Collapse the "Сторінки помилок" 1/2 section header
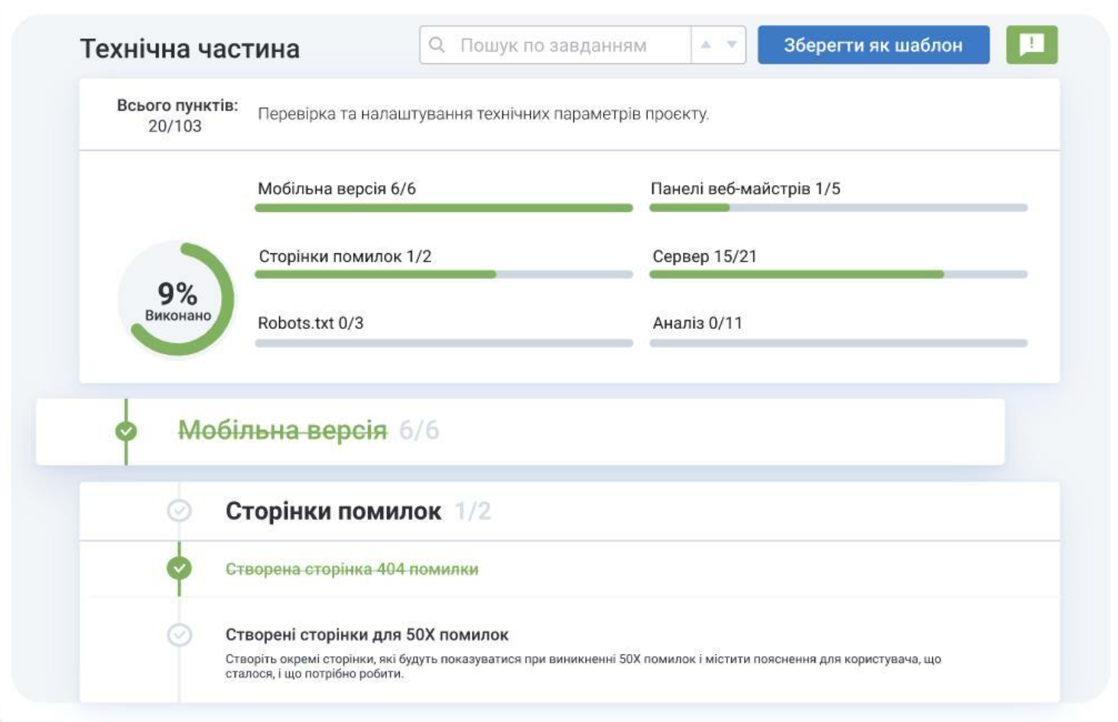The width and height of the screenshot is (1118, 722). [570, 511]
